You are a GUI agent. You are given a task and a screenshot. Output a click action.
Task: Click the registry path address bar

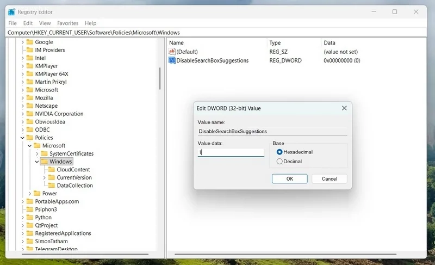point(217,33)
